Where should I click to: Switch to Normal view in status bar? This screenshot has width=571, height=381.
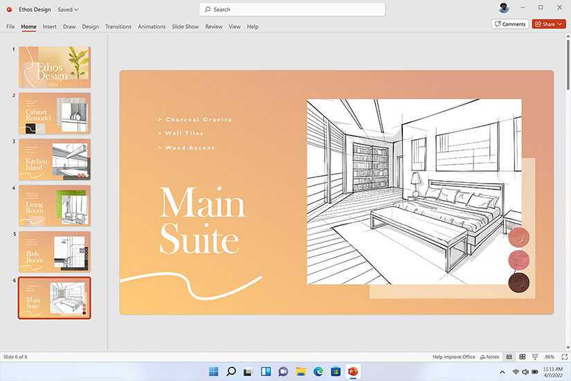coord(509,357)
